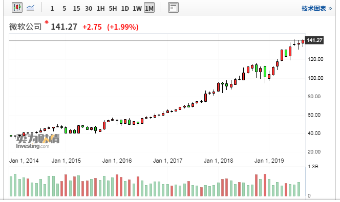Screen dimensions: 340x202
Task: Choose the 30 minute timeframe
Action: coord(89,9)
